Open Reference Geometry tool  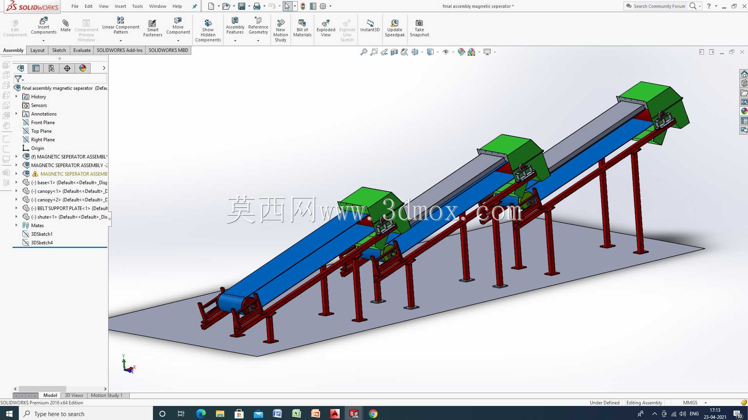pos(258,26)
